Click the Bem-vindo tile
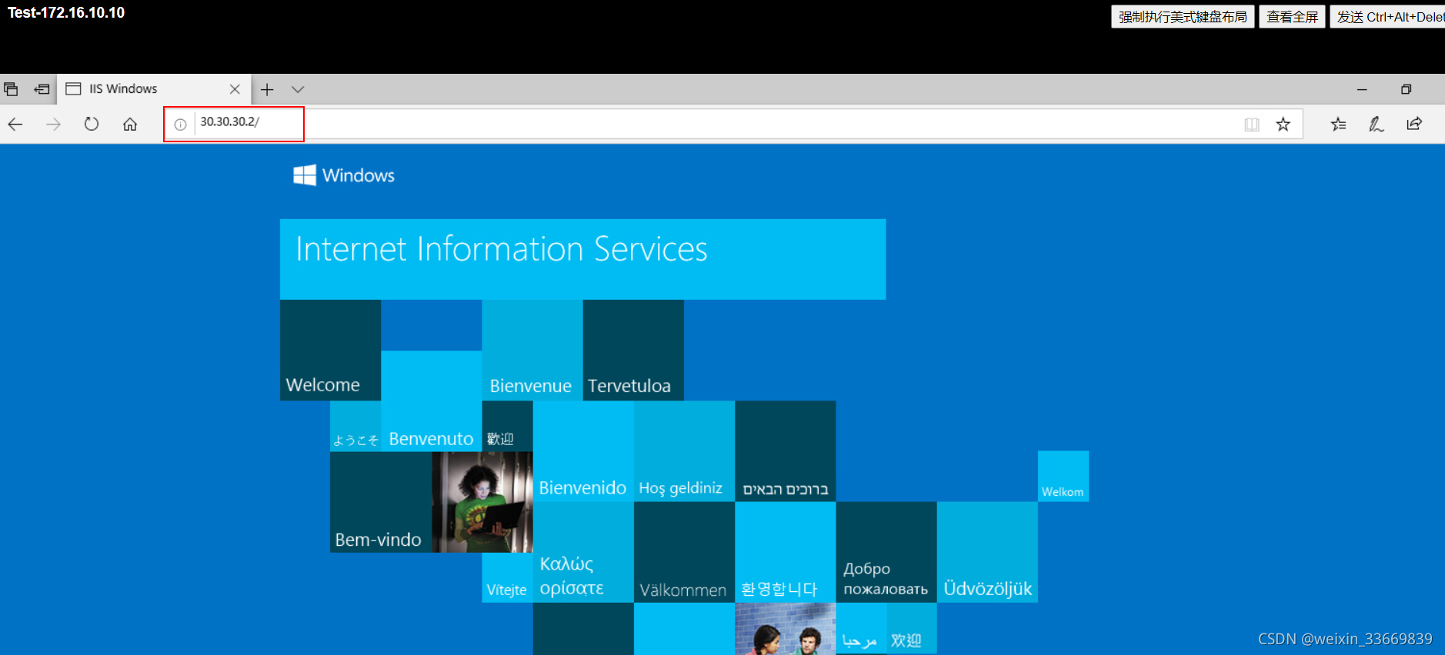This screenshot has width=1445, height=655. (x=381, y=502)
